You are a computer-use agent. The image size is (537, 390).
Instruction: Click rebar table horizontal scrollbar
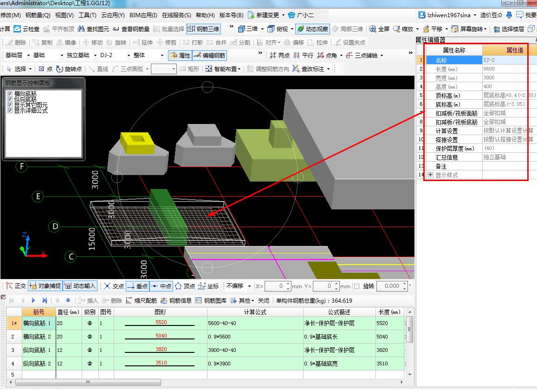[88, 382]
